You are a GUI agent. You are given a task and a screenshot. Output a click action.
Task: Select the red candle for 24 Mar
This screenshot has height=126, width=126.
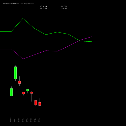point(19,82)
